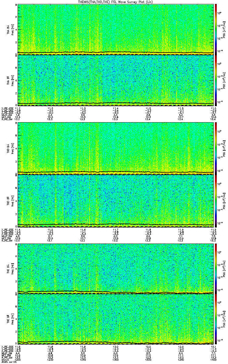Click the THA B-perpendicular PSD color bar
Viewport: 228px width, 364px height.
(x=216, y=29)
